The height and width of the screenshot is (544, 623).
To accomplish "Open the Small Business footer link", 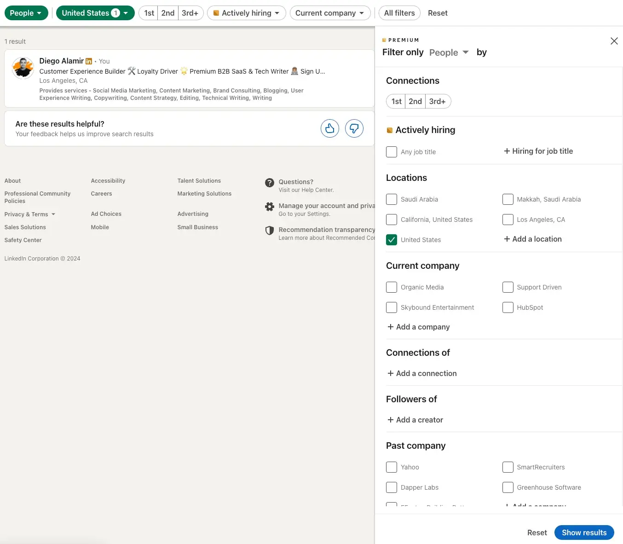I will pos(198,227).
